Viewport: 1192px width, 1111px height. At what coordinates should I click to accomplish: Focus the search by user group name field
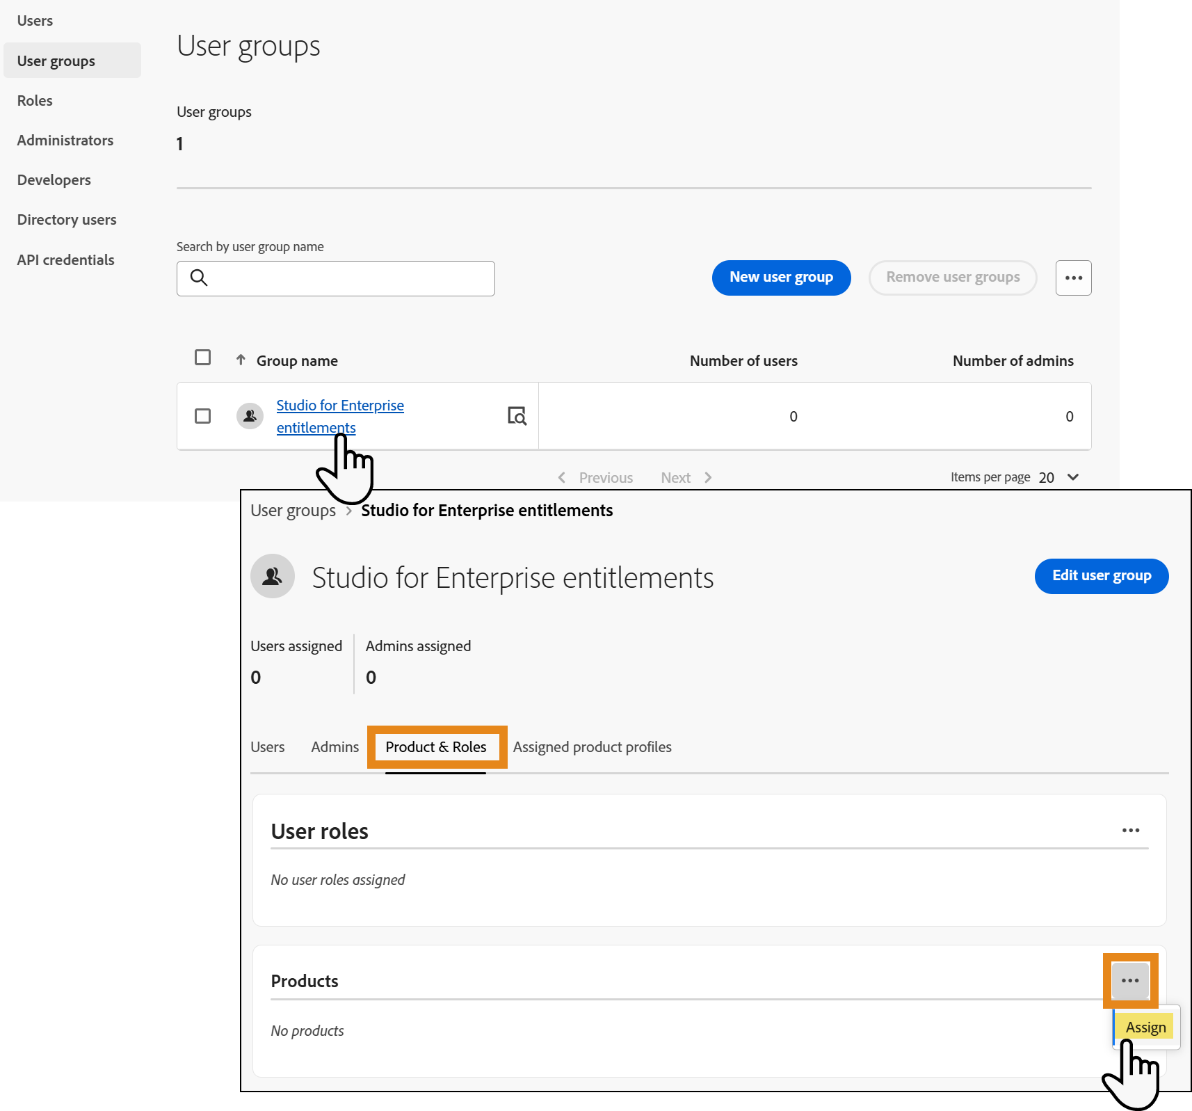336,278
